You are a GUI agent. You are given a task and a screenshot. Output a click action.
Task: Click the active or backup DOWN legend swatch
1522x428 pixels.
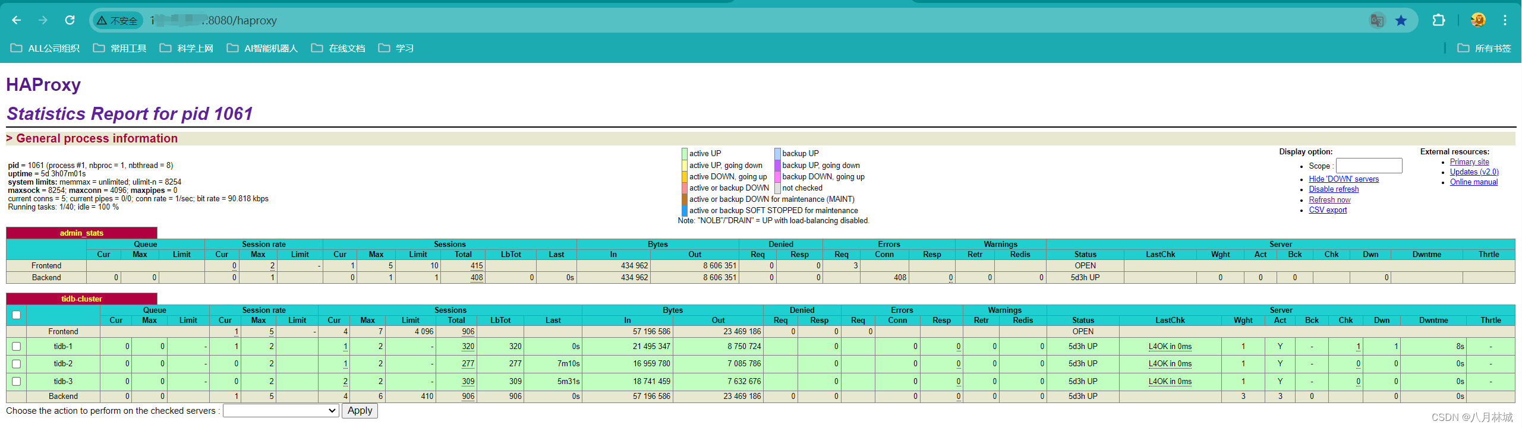point(684,188)
